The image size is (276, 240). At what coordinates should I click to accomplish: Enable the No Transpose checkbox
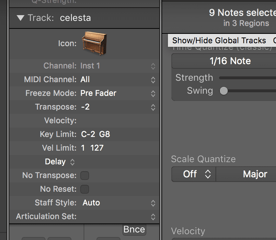point(85,175)
